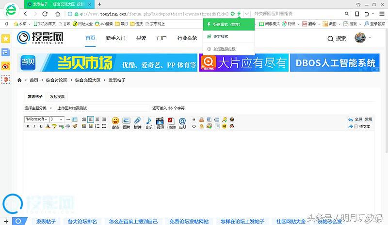Expand the 游戏 games dropdown
The width and height of the screenshot is (388, 225).
coord(360,24)
